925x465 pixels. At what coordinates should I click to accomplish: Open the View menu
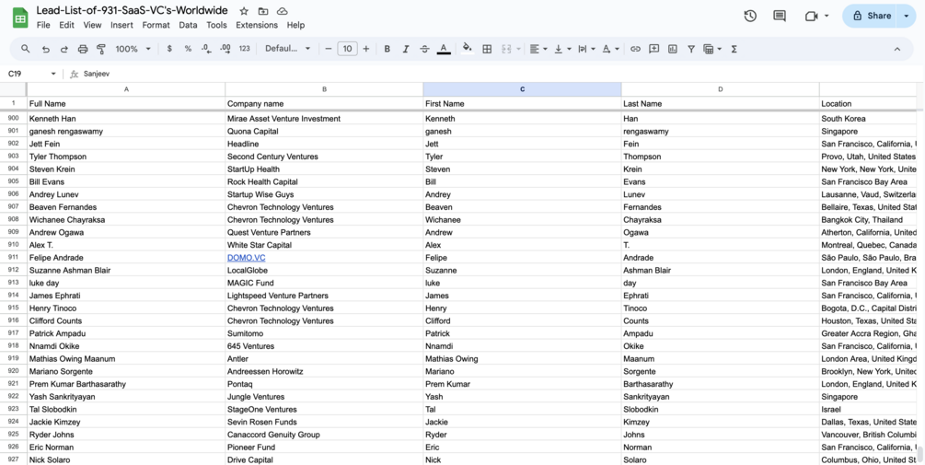(x=93, y=25)
